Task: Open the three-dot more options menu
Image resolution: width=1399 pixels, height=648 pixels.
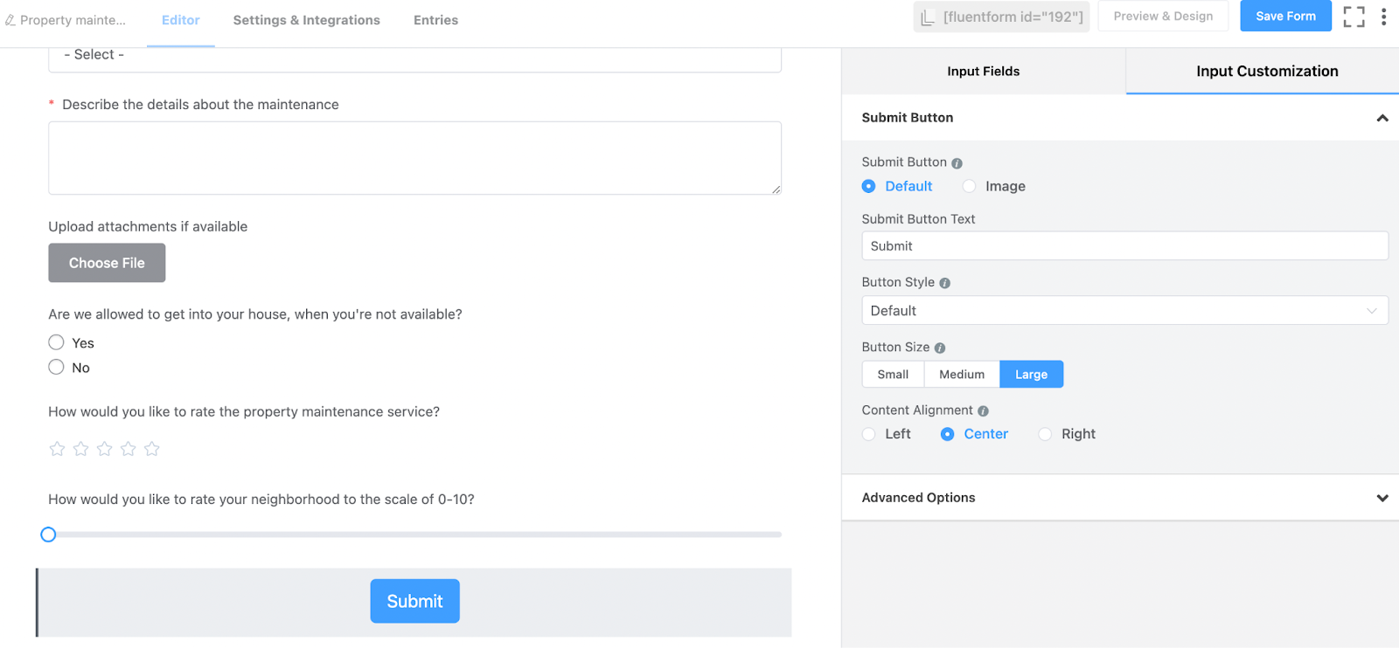Action: 1383,17
